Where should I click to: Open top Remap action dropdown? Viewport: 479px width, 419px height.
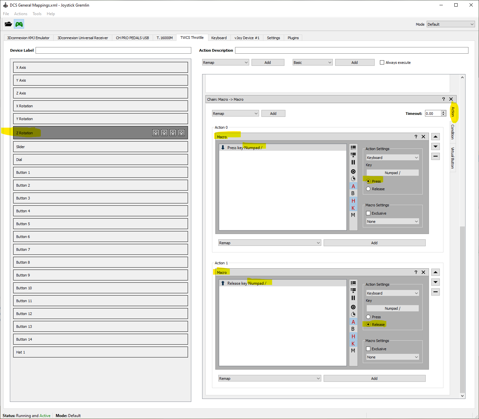click(226, 63)
